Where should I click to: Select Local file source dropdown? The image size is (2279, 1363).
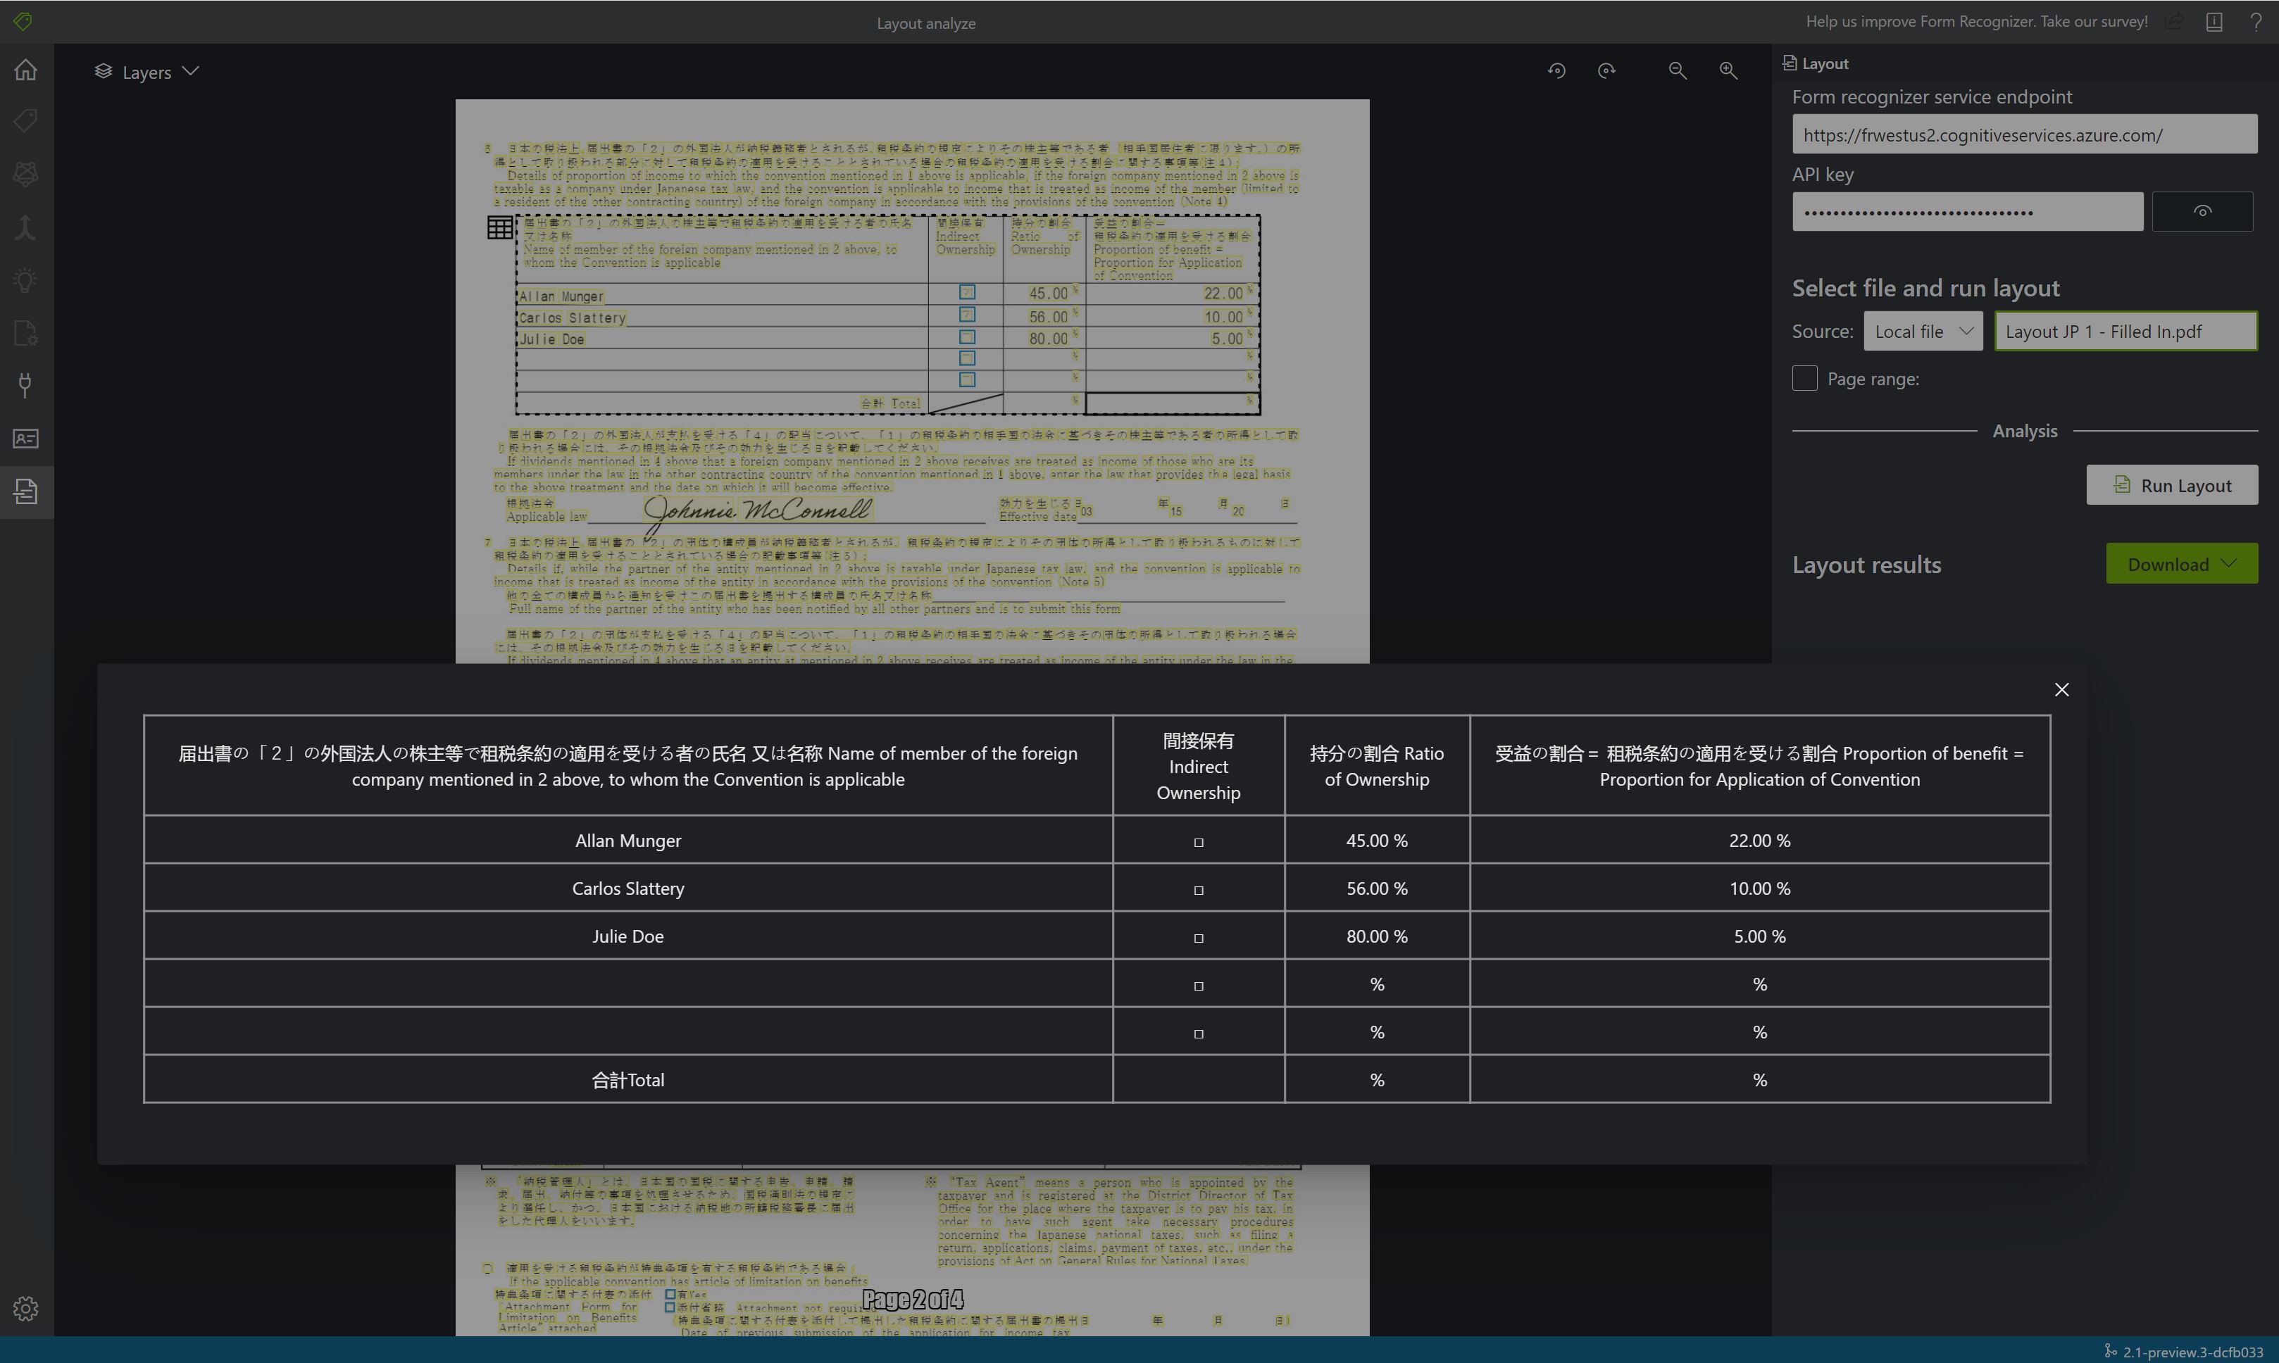[x=1922, y=331]
